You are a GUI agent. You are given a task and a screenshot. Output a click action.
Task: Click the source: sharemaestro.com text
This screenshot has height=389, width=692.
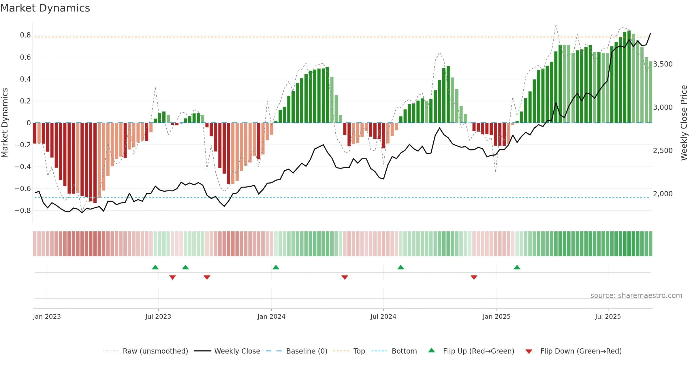click(636, 296)
